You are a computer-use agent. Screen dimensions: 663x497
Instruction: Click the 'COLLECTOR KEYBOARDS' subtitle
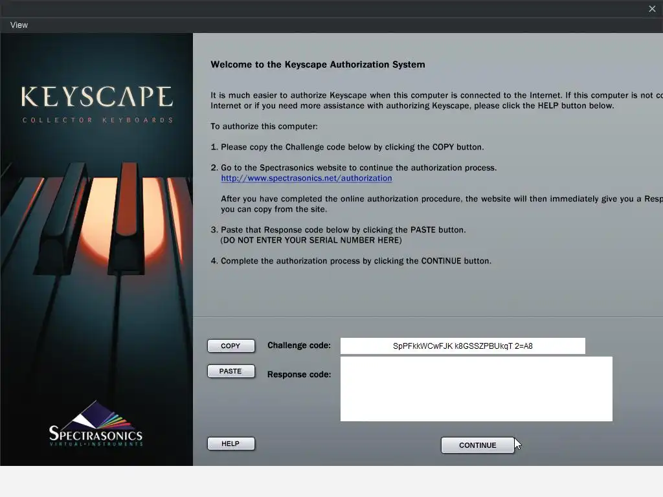pyautogui.click(x=98, y=120)
